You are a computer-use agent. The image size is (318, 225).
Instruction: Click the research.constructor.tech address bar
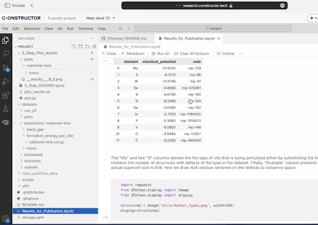[204, 5]
